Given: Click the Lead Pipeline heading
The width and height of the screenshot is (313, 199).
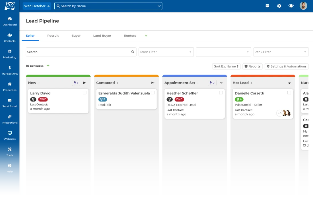Looking at the screenshot, I should coord(42,21).
